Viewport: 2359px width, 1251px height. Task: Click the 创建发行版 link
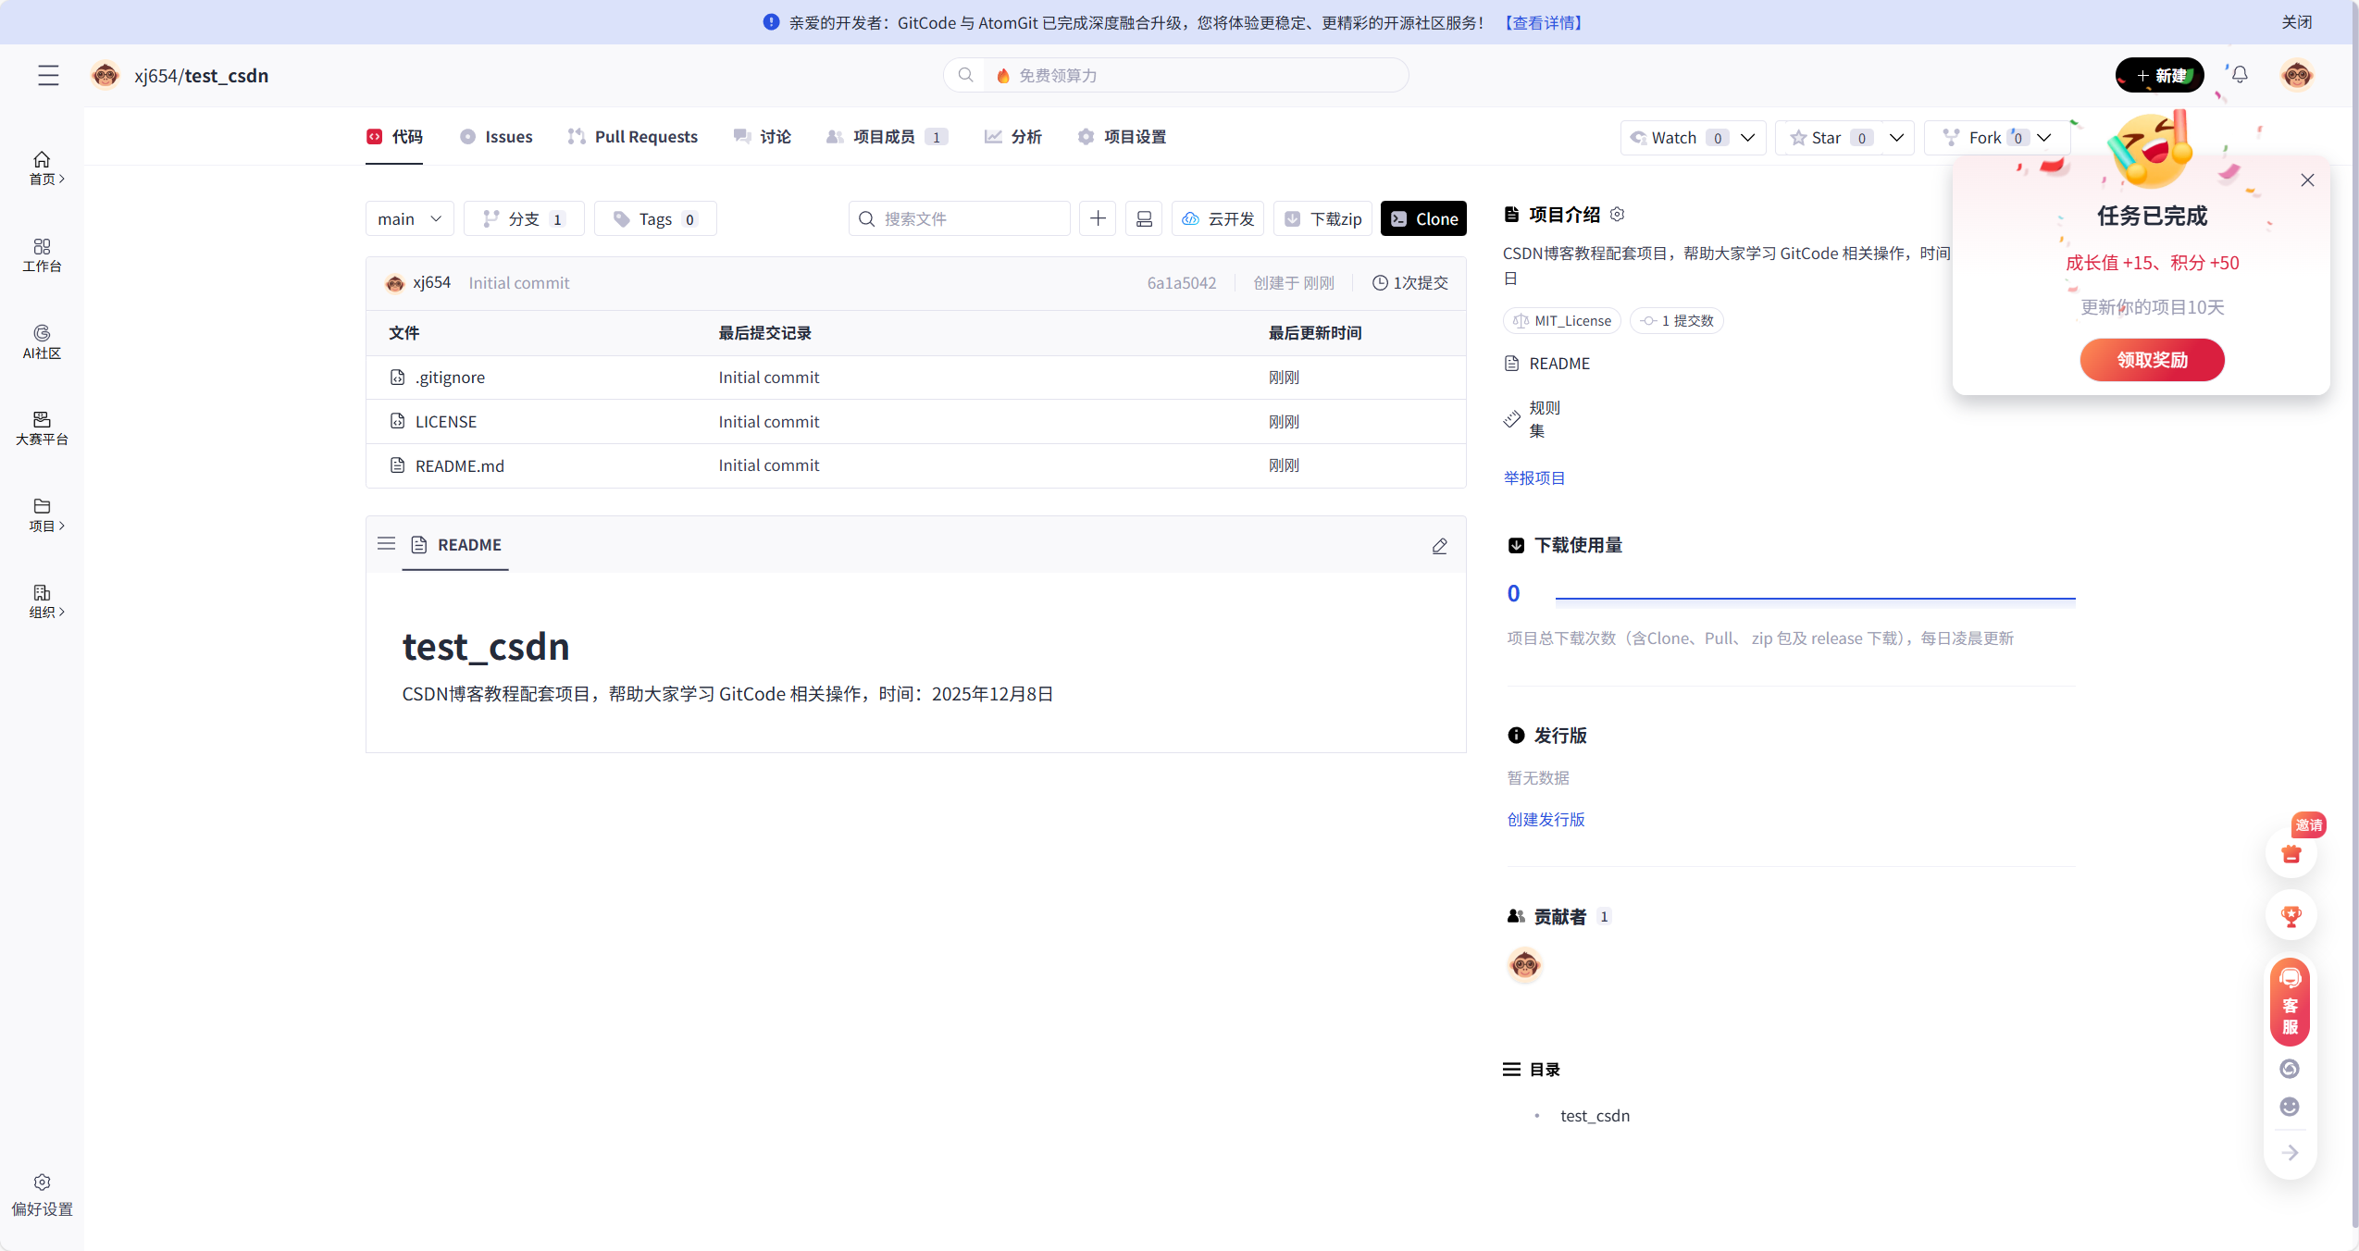tap(1546, 820)
